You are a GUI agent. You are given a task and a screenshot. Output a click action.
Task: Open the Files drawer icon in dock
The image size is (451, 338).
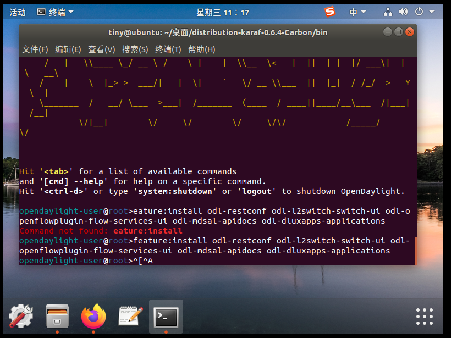point(57,316)
